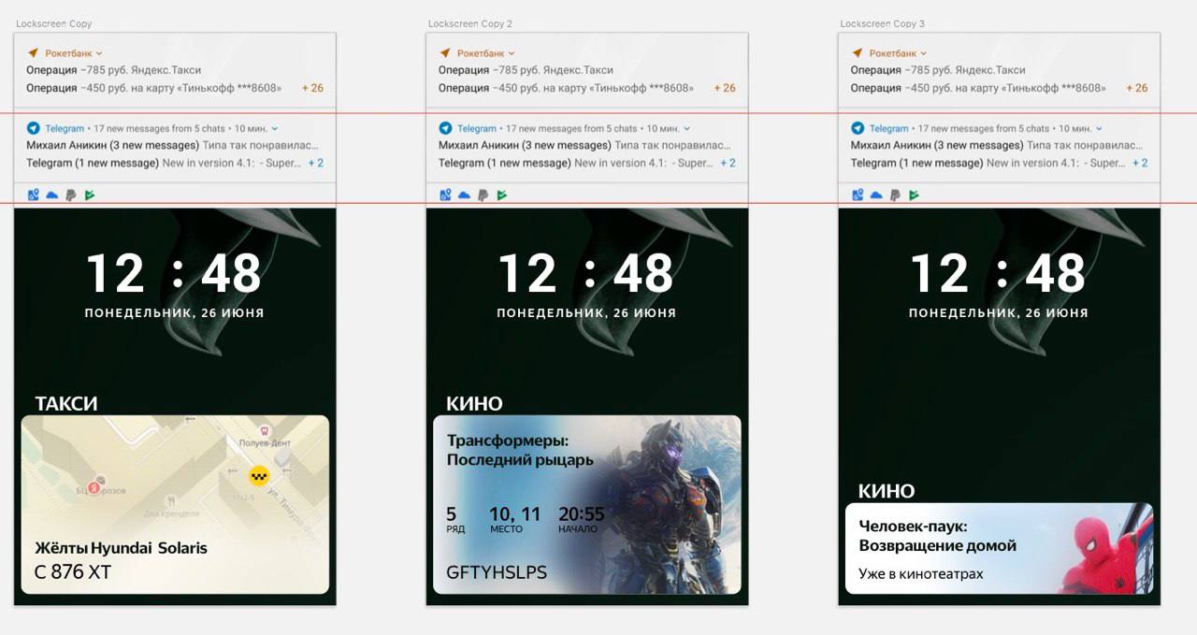Viewport: 1197px width, 635px height.
Task: Tap the PayPal icon on Такси lockscreen
Action: (71, 195)
